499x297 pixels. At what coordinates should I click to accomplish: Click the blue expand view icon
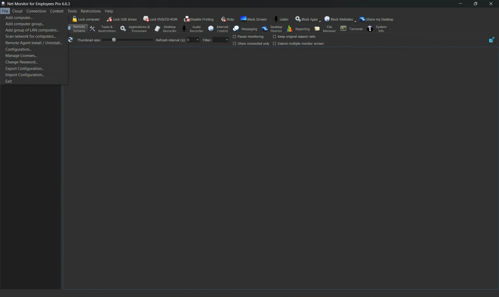coord(492,40)
